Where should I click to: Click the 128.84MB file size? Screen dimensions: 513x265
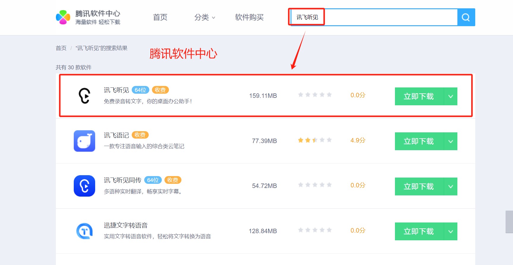[x=263, y=231]
